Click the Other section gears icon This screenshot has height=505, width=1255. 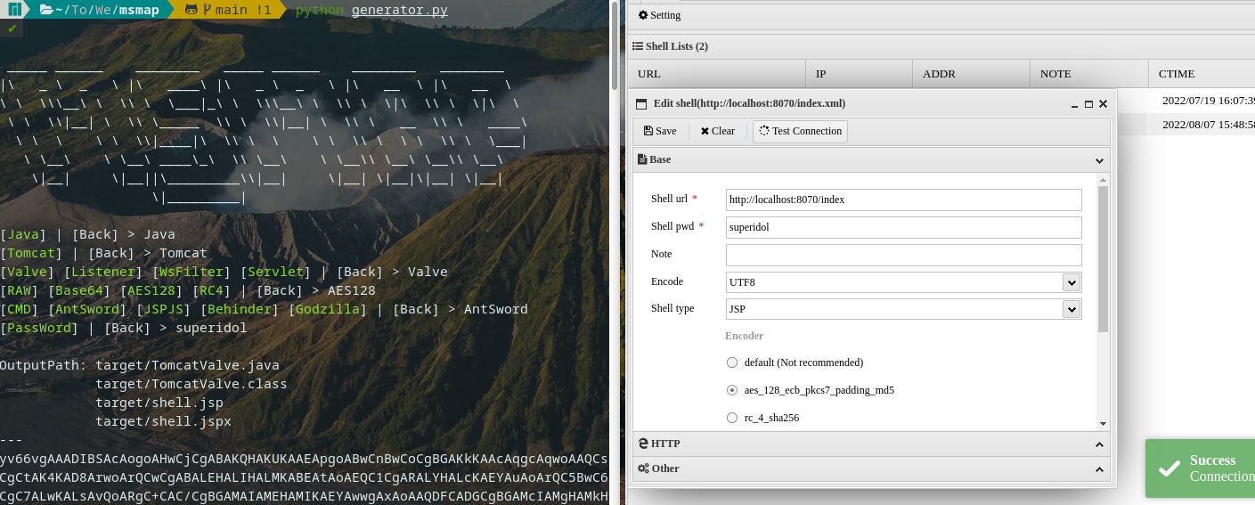(x=642, y=468)
